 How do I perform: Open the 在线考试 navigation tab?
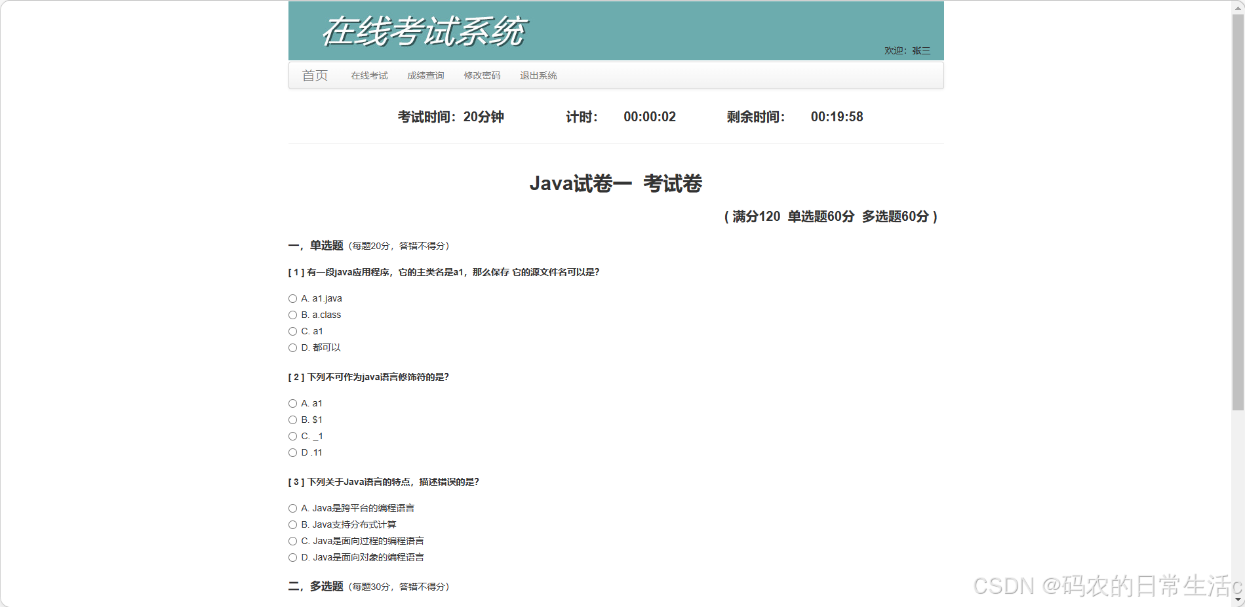368,75
